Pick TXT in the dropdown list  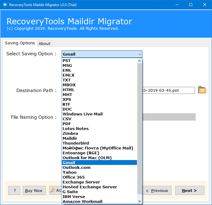click(99, 80)
